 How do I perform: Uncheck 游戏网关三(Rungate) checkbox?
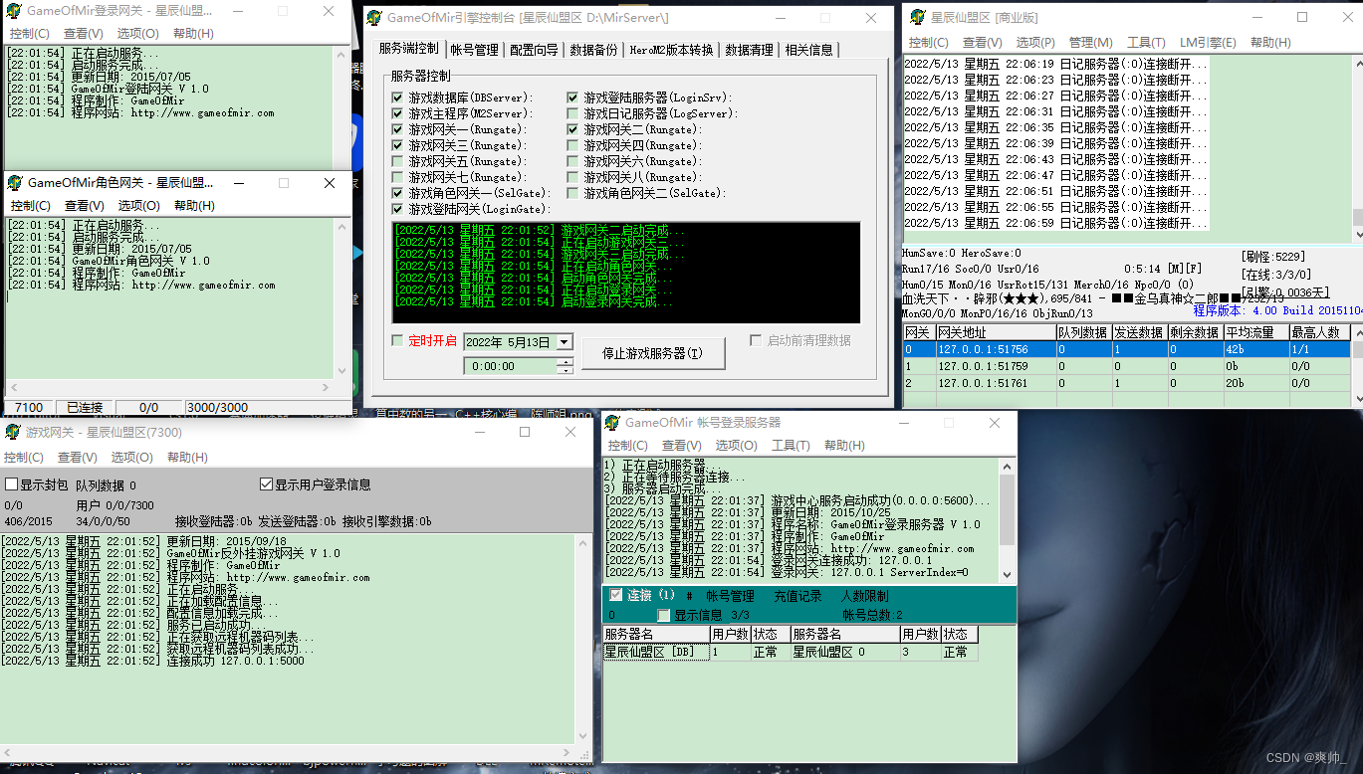(x=397, y=145)
